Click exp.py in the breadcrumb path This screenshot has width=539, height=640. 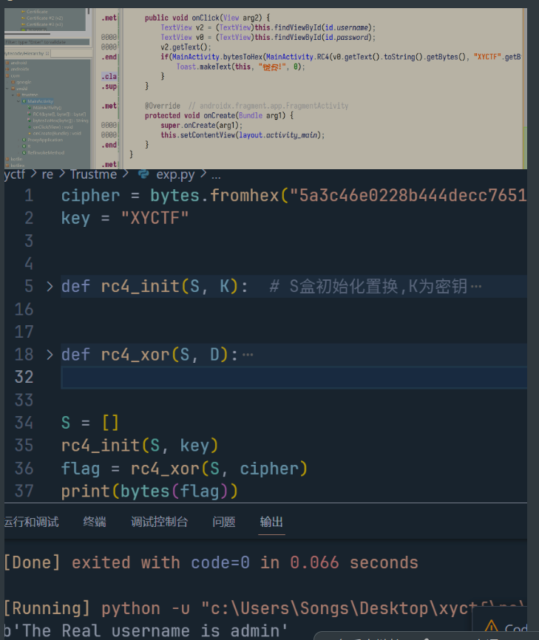[175, 174]
